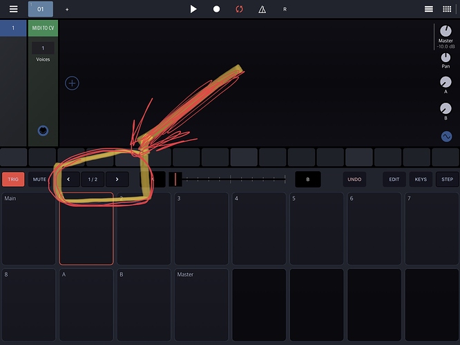Open the list view icon at top right
460x345 pixels.
click(x=429, y=9)
